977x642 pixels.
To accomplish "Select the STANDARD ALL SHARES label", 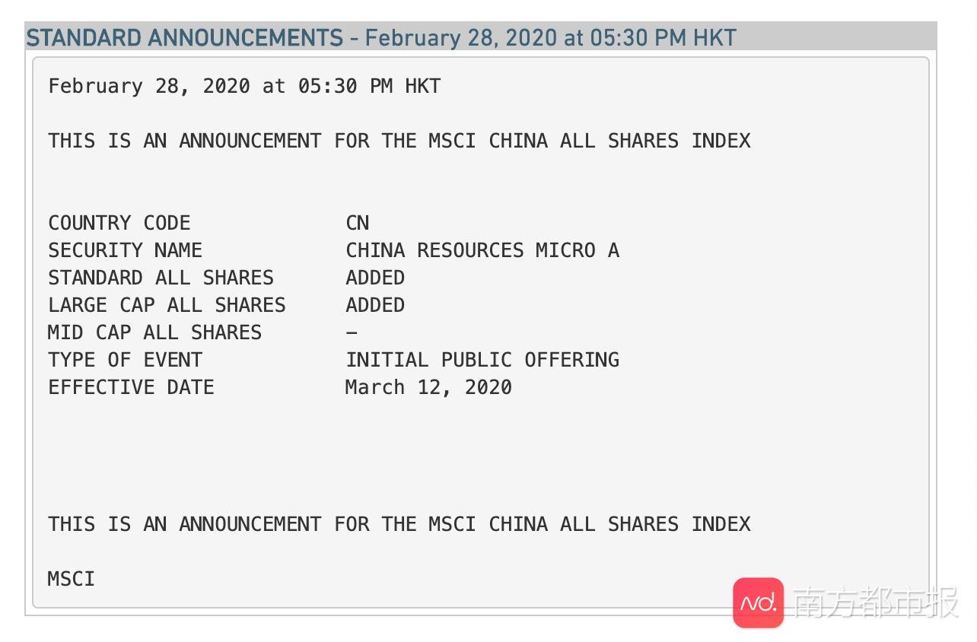I will coord(161,278).
